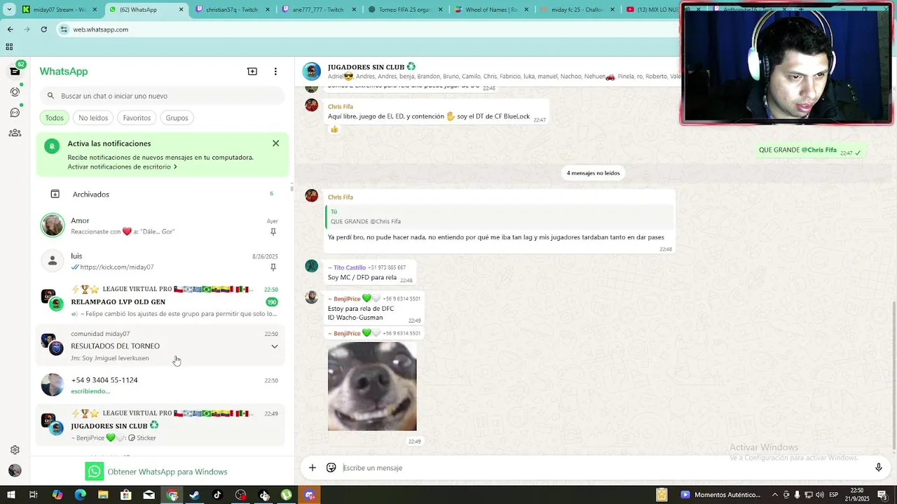Open the Status icon in WhatsApp sidebar

point(15,92)
